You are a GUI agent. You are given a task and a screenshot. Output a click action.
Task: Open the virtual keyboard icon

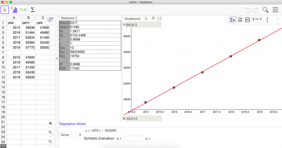(3, 146)
